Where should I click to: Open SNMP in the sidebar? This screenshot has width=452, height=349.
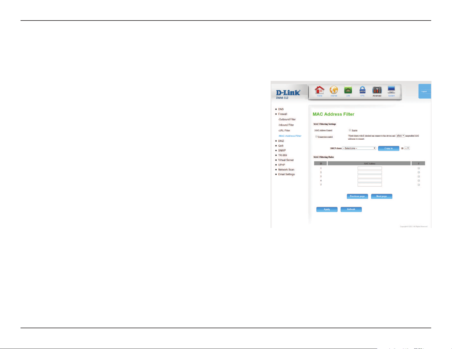tap(282, 150)
